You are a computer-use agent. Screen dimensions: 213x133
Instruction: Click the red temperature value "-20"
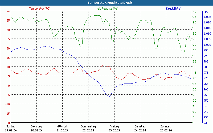pyautogui.click(x=7, y=123)
